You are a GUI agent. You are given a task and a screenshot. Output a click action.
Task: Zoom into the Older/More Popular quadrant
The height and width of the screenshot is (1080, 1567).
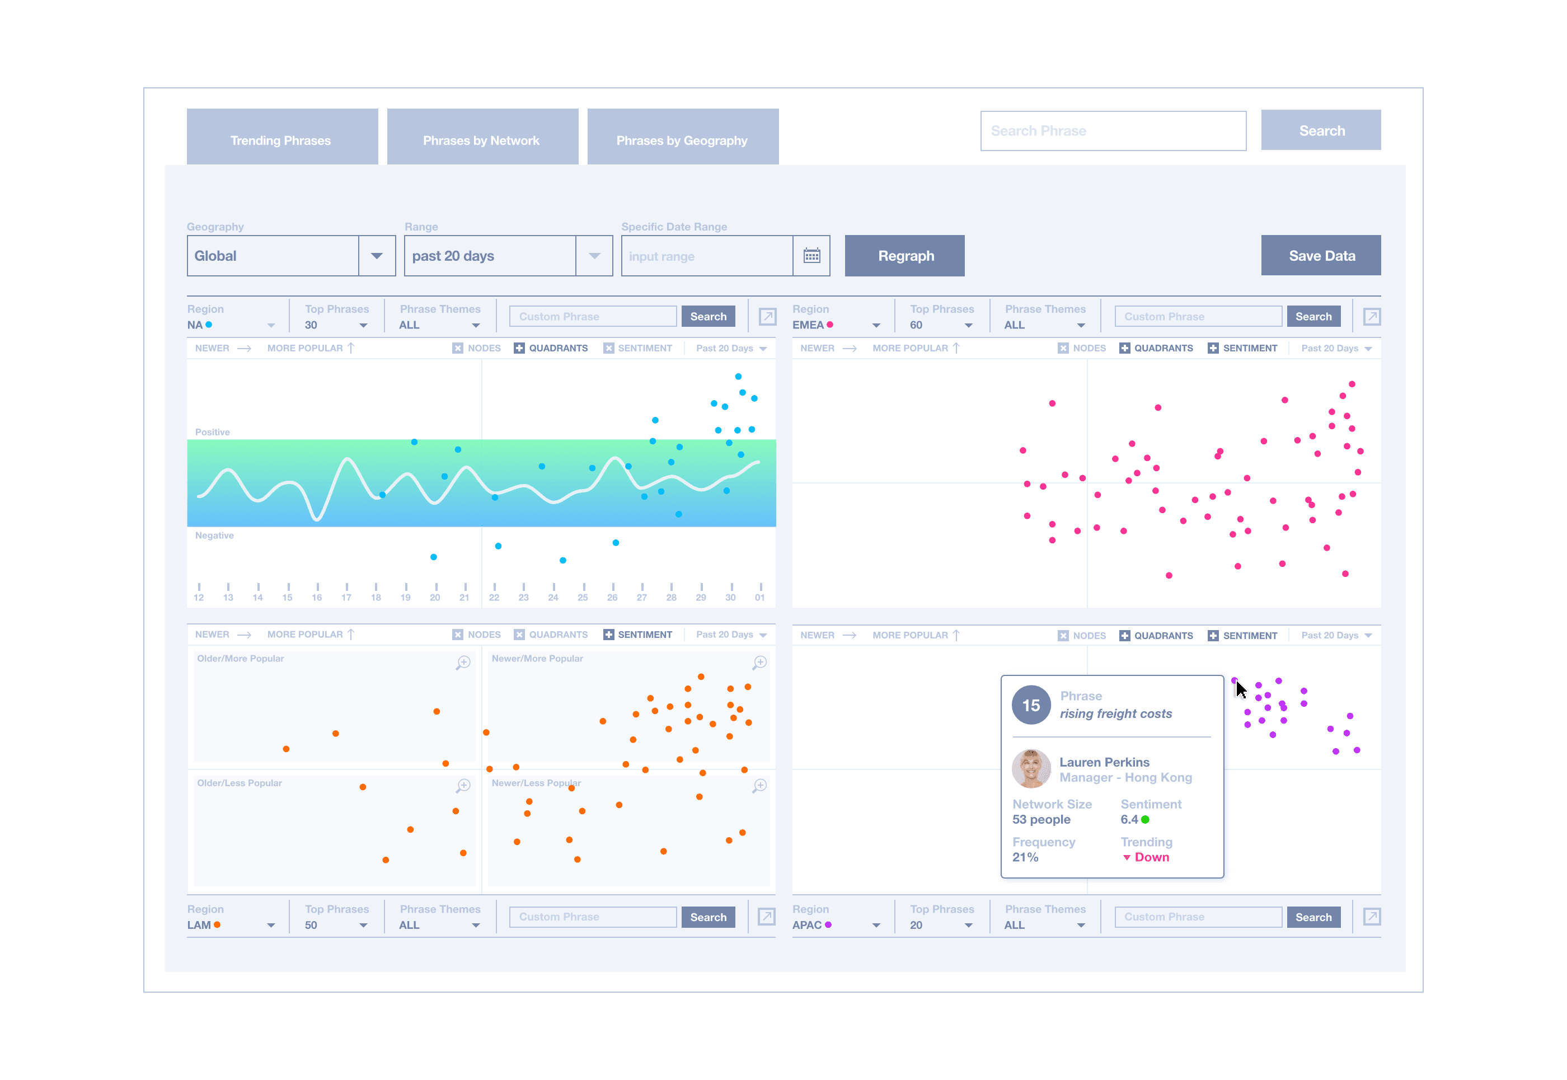pos(463,663)
